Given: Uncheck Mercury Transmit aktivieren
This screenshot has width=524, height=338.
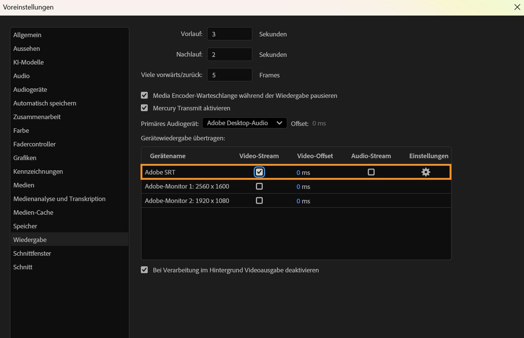Looking at the screenshot, I should point(144,108).
